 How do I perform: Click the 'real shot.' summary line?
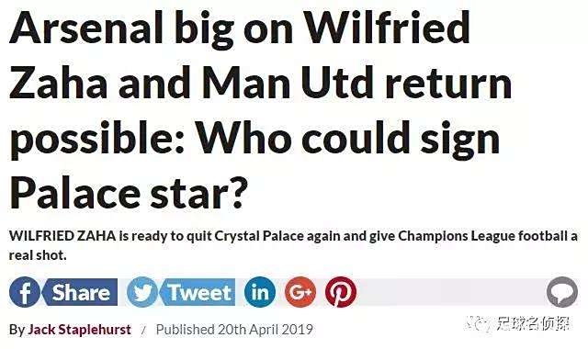pos(38,255)
